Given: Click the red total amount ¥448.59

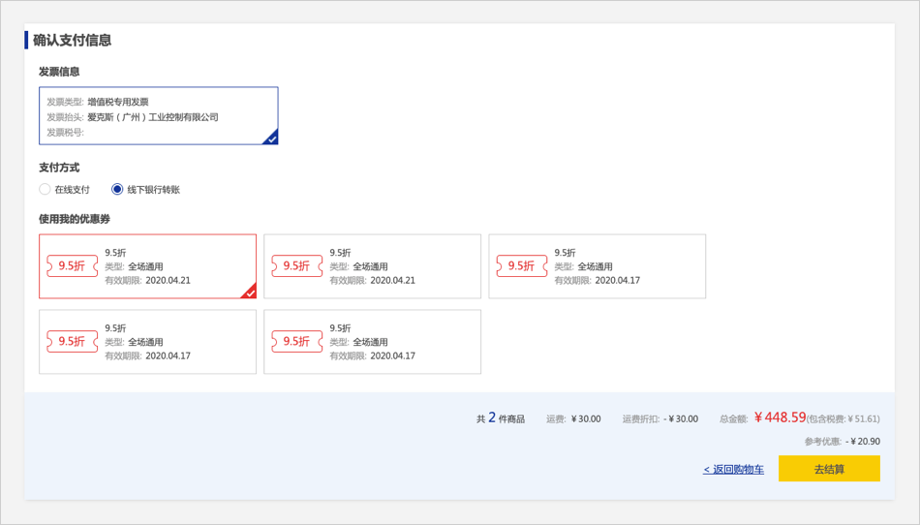Looking at the screenshot, I should [x=780, y=417].
